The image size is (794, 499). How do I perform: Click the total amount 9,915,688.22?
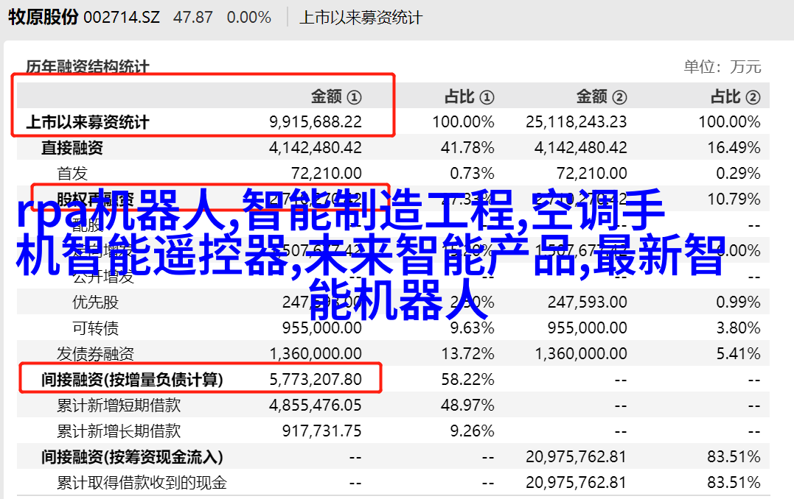click(x=316, y=122)
